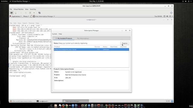Open the Send Key menu

pyautogui.click(x=33, y=9)
